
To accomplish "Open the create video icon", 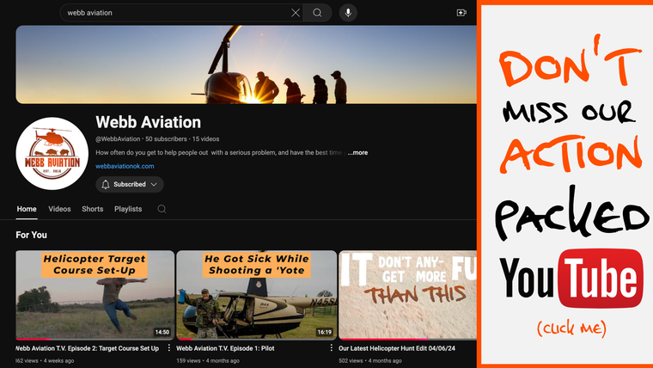I will 461,13.
